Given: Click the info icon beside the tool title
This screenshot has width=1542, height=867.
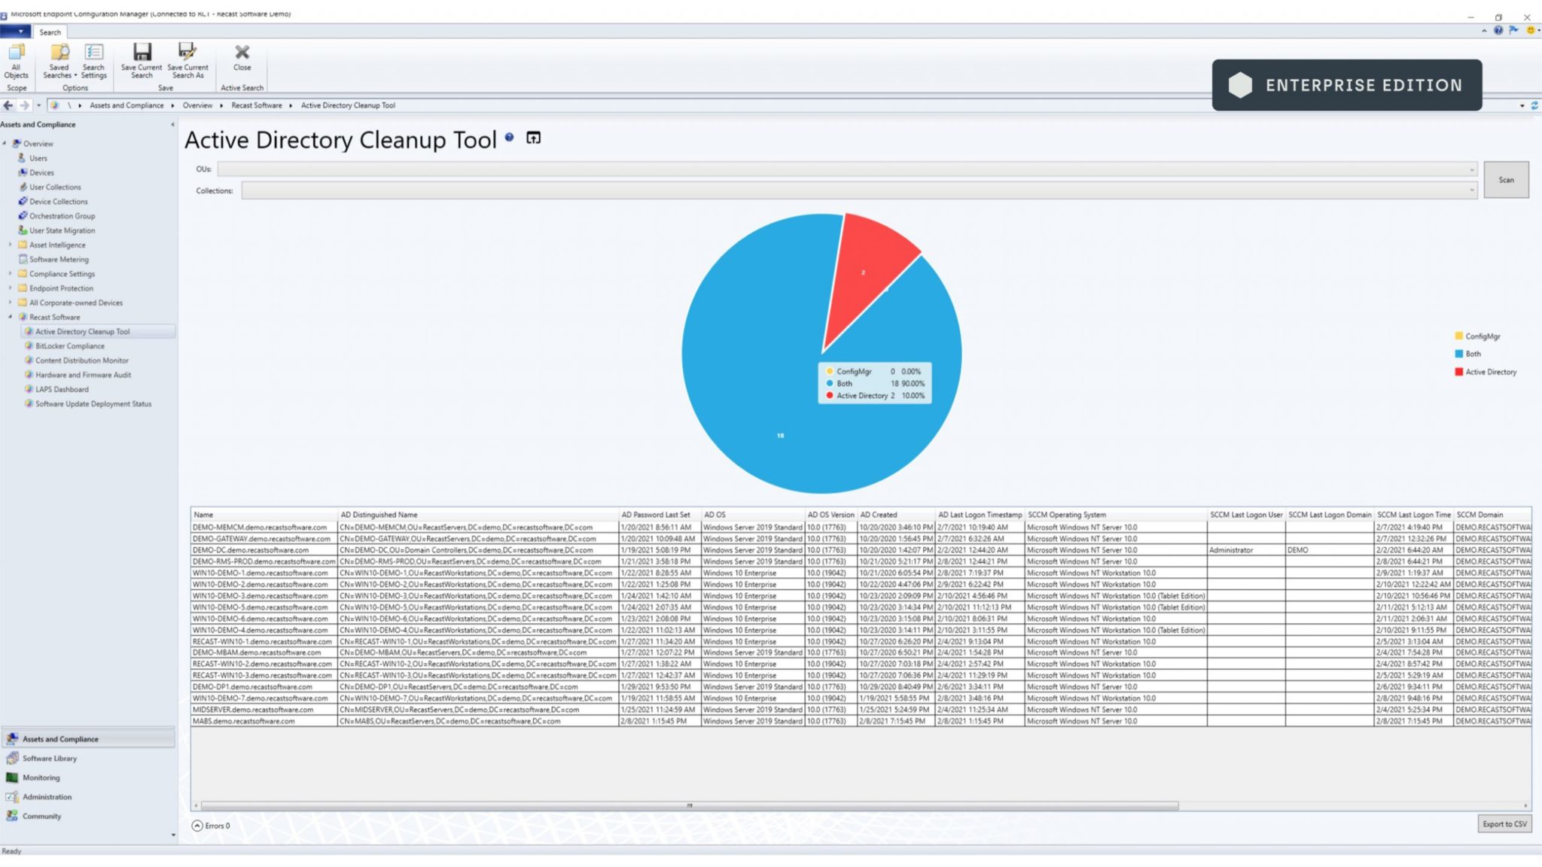Looking at the screenshot, I should pyautogui.click(x=510, y=137).
